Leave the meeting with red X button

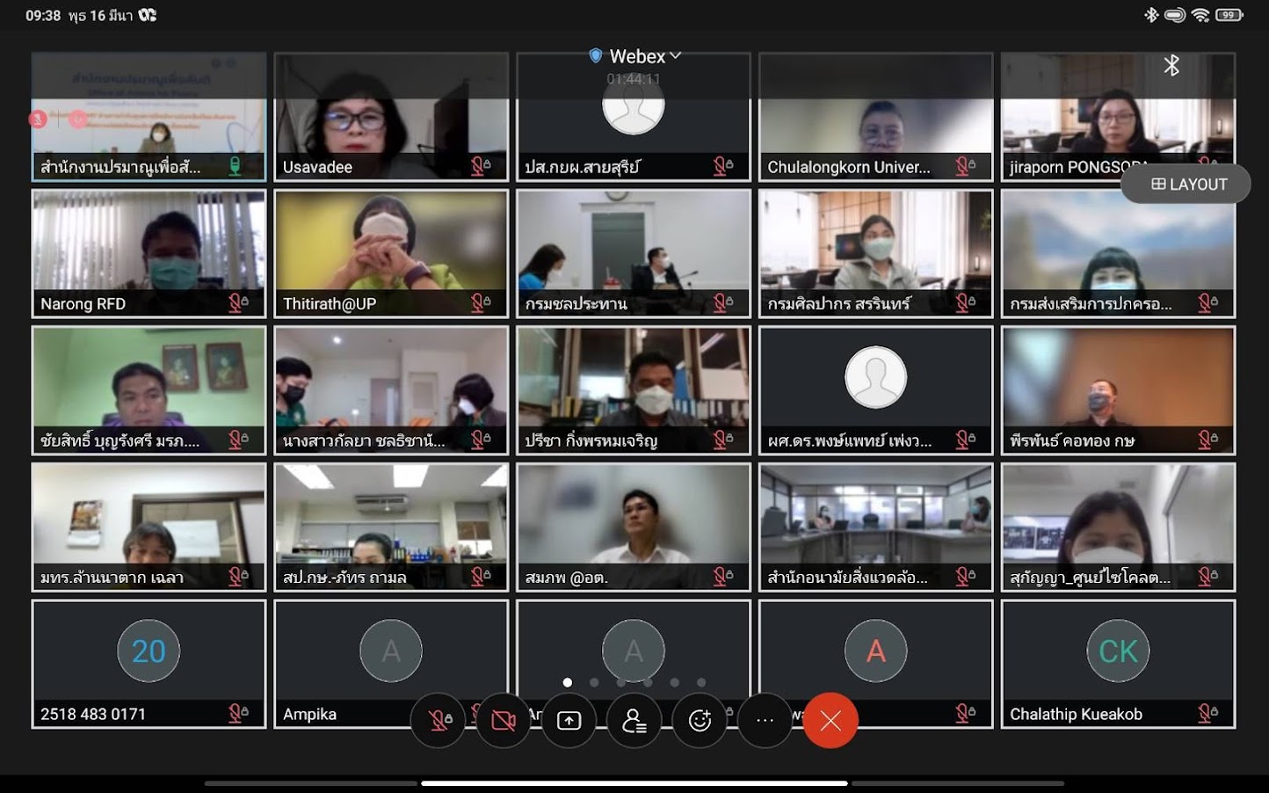(830, 721)
